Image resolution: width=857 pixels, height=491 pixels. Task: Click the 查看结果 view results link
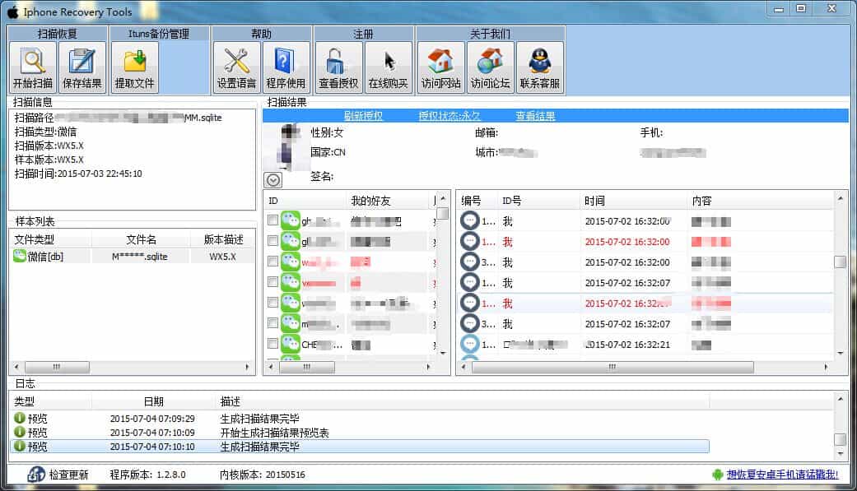pyautogui.click(x=536, y=116)
